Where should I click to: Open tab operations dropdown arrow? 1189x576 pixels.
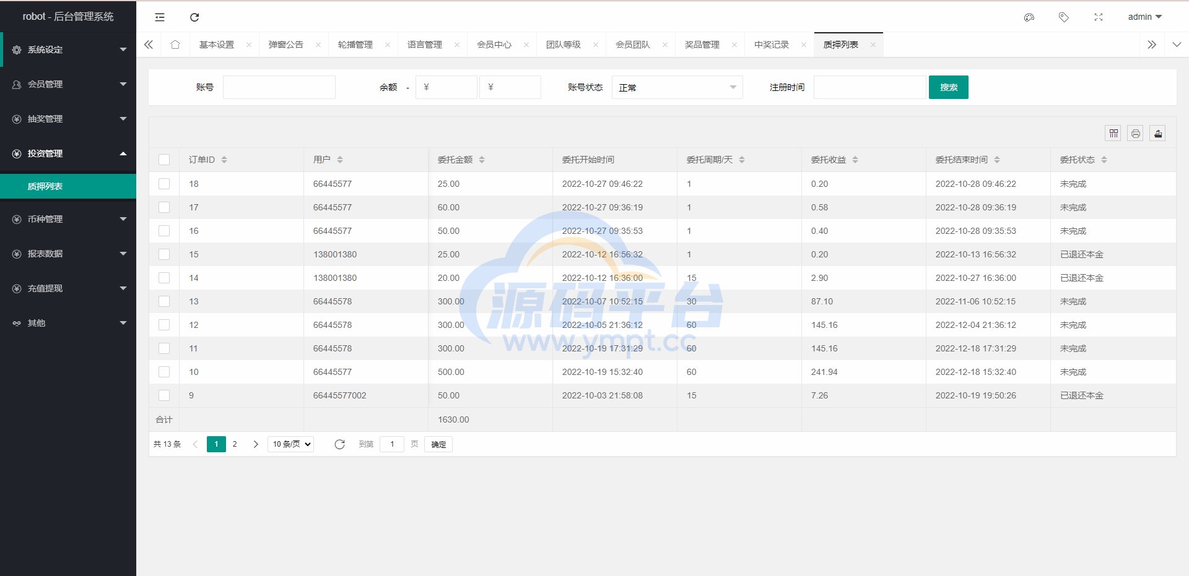click(x=1177, y=45)
